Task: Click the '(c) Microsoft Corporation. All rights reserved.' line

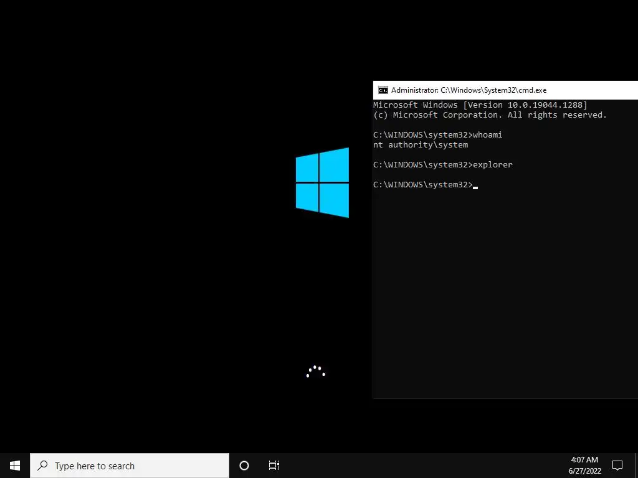Action: (x=490, y=115)
